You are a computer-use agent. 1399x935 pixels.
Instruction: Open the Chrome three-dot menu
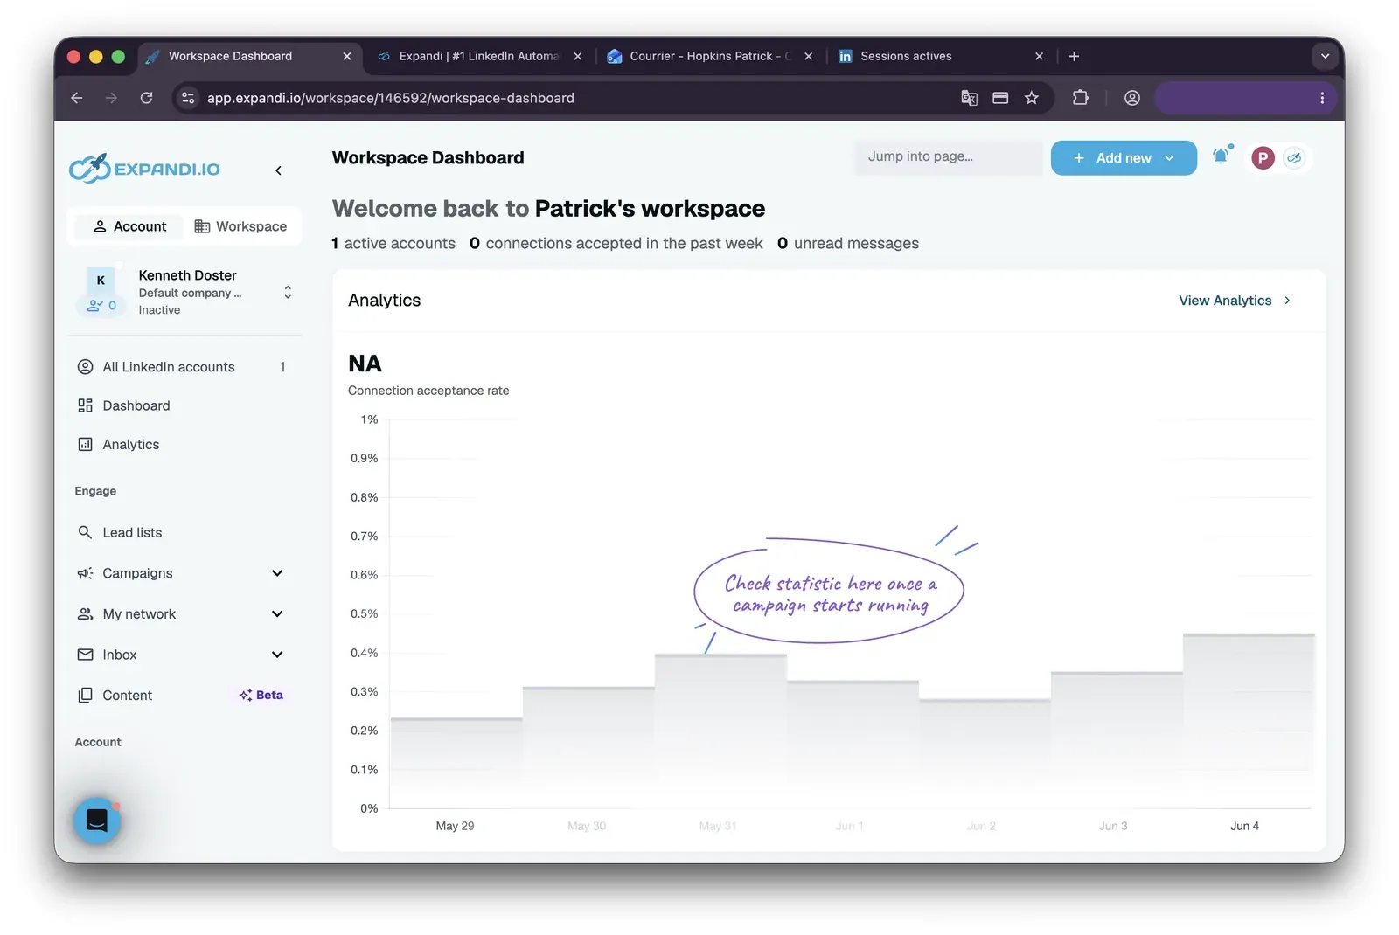coord(1322,98)
